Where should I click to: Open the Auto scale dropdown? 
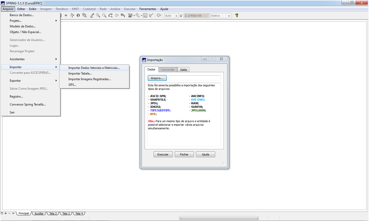(171, 16)
